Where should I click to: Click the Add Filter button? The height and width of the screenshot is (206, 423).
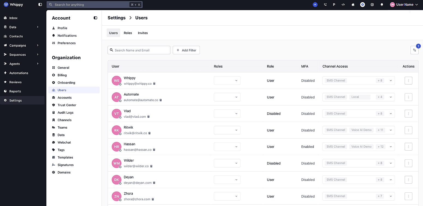click(x=186, y=50)
